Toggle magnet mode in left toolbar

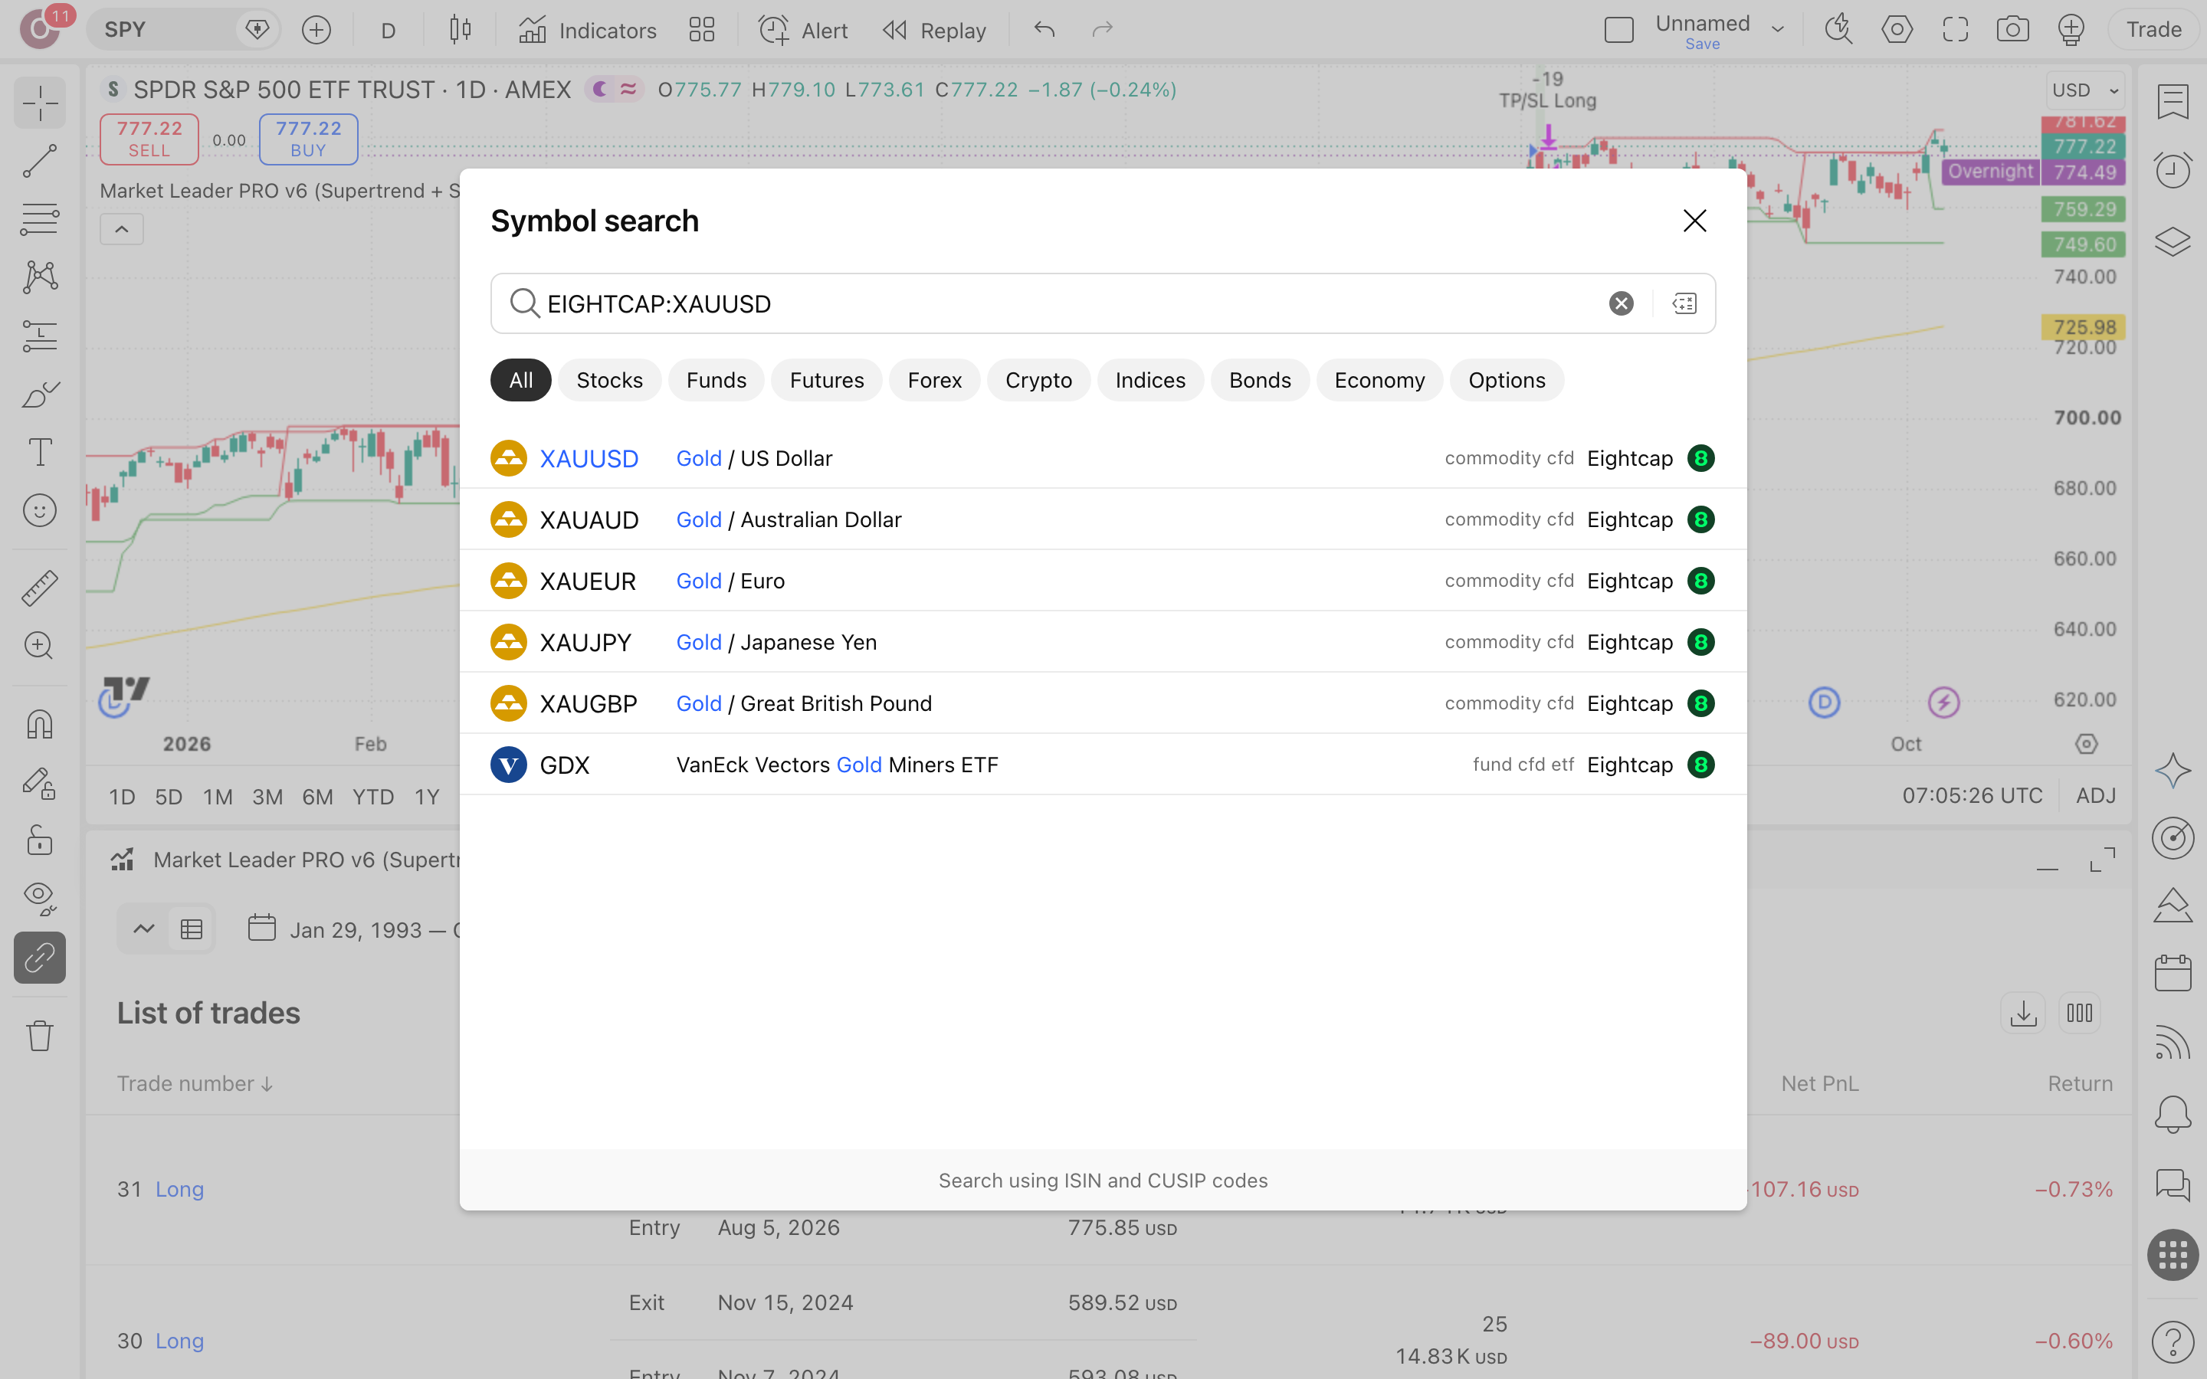pos(40,724)
